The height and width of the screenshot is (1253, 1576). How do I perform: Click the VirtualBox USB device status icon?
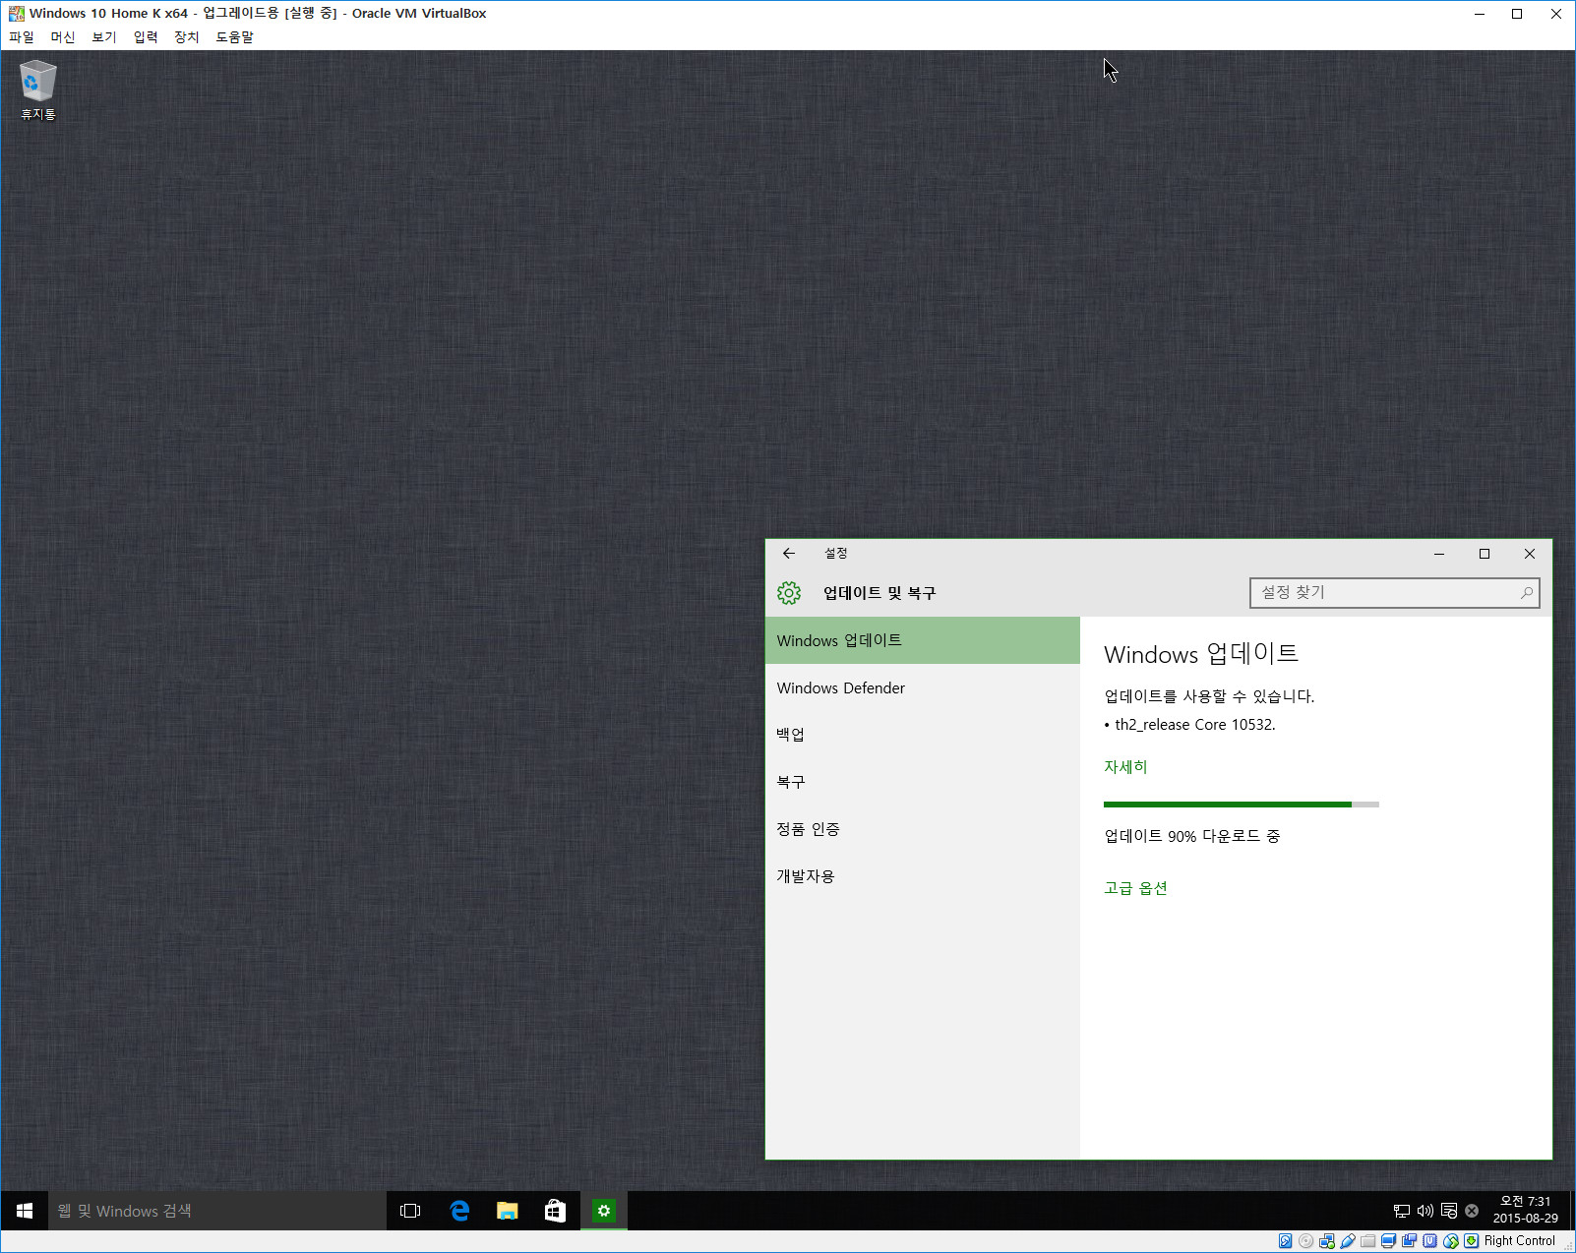(x=1348, y=1241)
